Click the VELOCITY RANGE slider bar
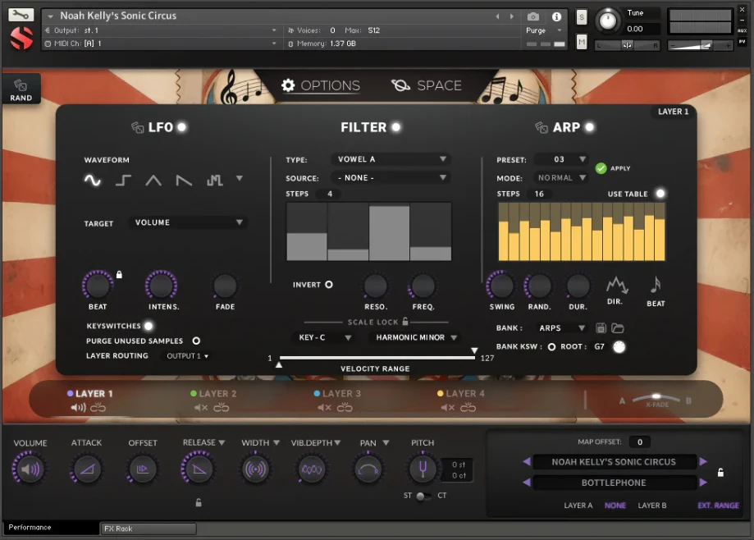The image size is (754, 540). pyautogui.click(x=377, y=358)
